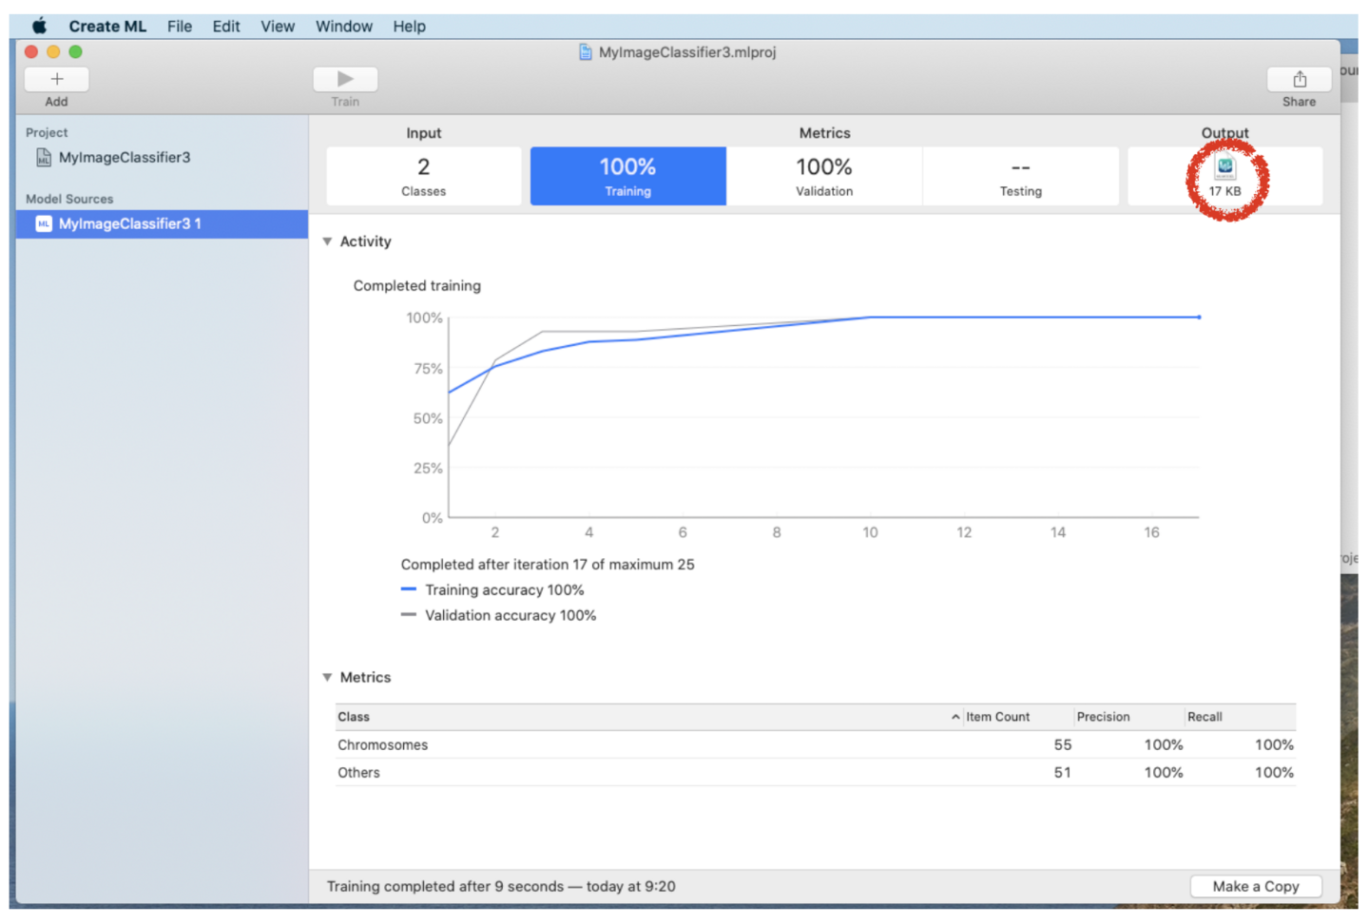Open the Share toolbar icon
Screen dimensions: 1369x924
1299,79
